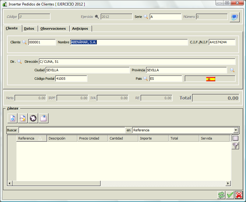Image resolution: width=246 pixels, height=202 pixels.
Task: Click the Código Postal field 41005
Action: [71, 79]
